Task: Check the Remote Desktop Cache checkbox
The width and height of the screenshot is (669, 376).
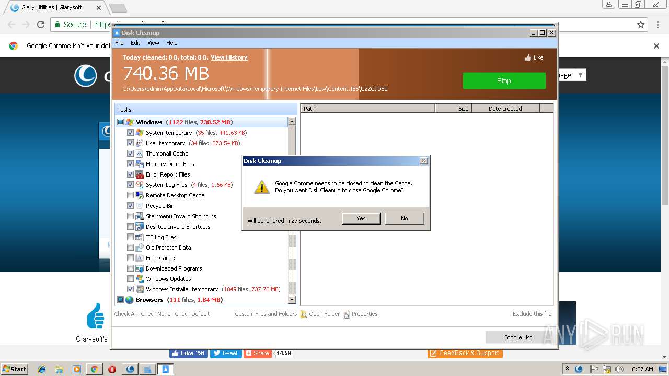Action: point(131,195)
